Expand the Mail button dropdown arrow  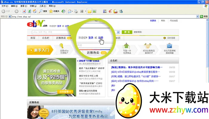coord(72,11)
